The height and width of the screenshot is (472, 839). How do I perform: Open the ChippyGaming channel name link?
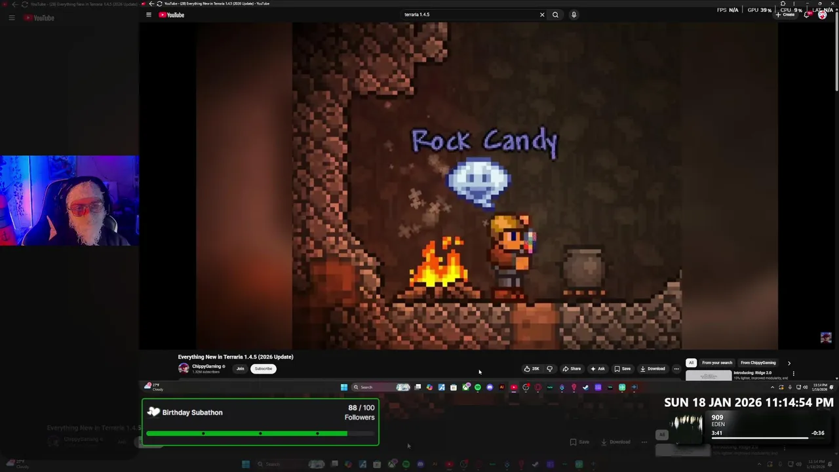(206, 366)
